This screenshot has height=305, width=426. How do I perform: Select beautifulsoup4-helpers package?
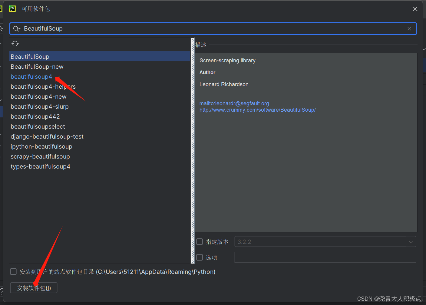coord(100,87)
